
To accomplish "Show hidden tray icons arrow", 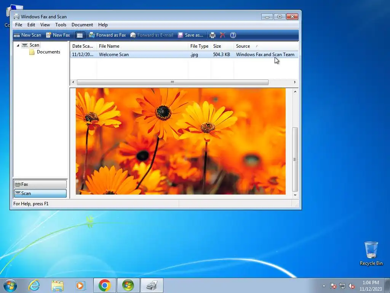I will pos(324,286).
